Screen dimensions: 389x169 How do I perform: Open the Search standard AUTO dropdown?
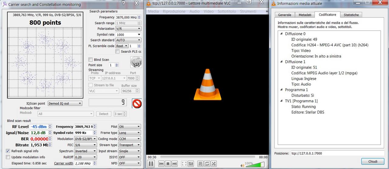(x=128, y=40)
